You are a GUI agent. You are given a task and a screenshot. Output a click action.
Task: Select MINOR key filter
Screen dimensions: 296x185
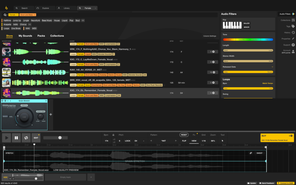coord(246,27)
